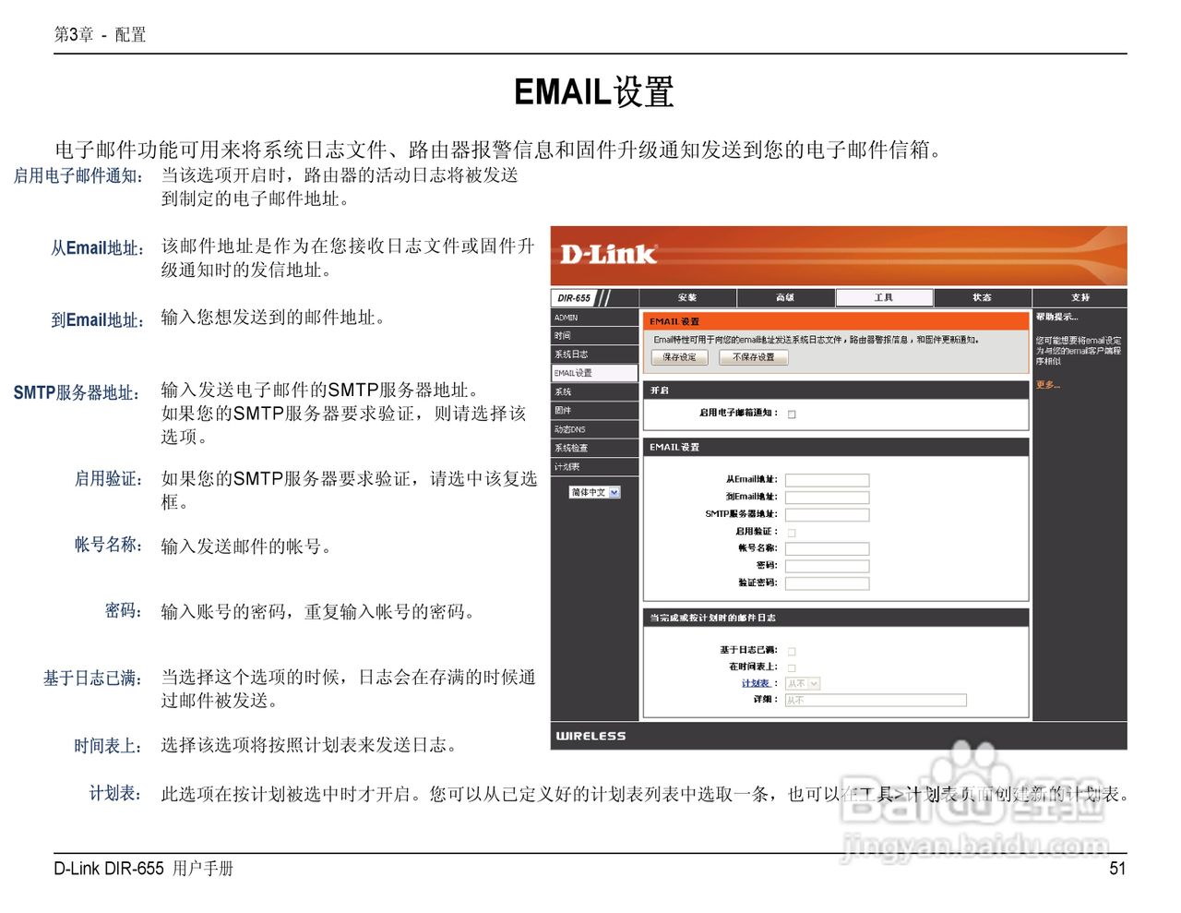The width and height of the screenshot is (1181, 913).
Task: Open 动态DNS in the router sidebar
Action: (594, 429)
